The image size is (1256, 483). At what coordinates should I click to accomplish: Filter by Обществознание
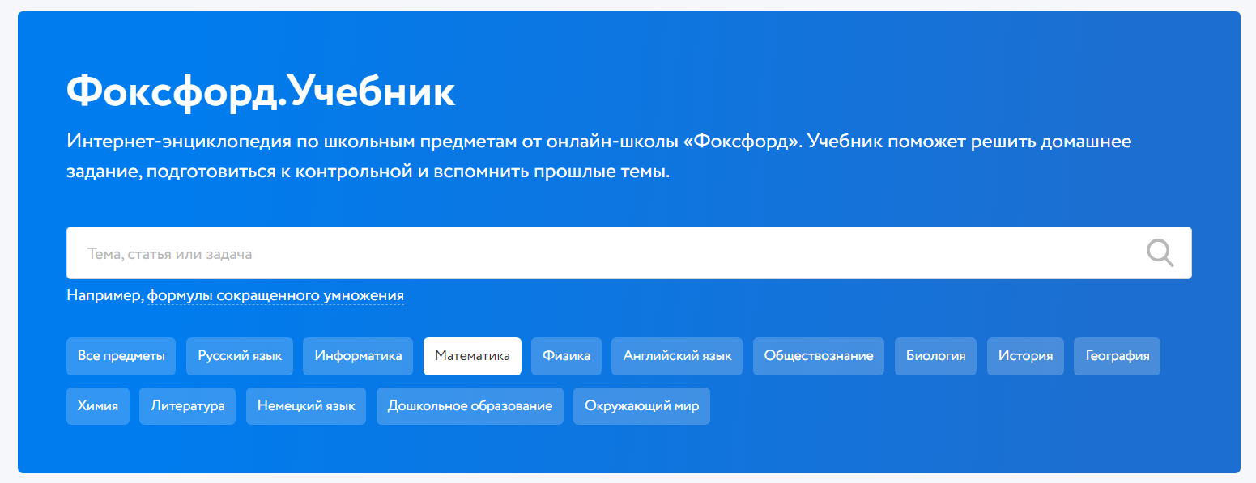point(819,356)
